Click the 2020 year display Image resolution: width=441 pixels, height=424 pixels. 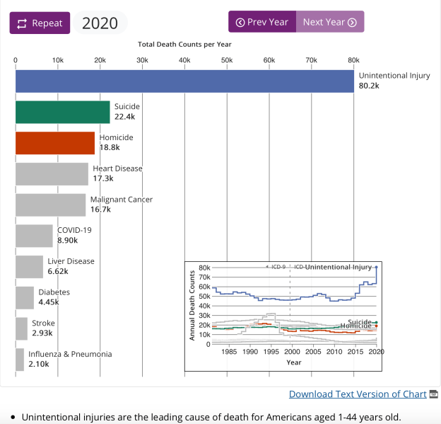100,23
